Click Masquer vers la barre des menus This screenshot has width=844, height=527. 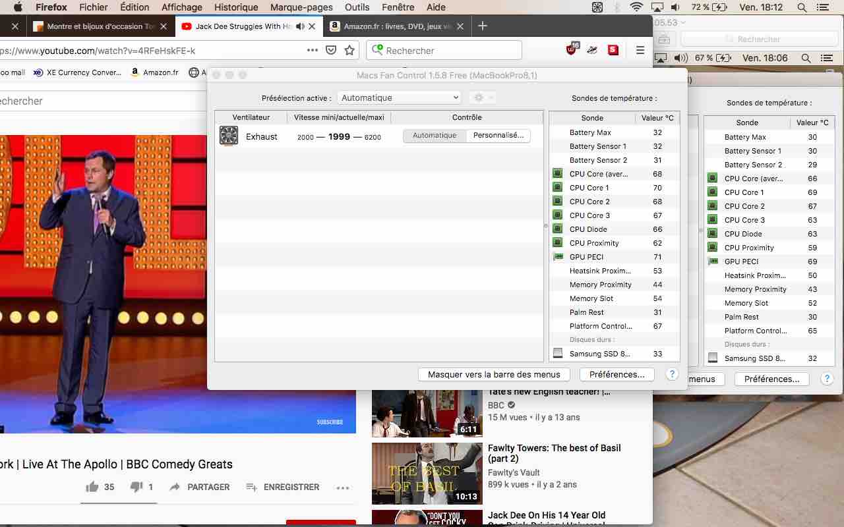pos(494,374)
